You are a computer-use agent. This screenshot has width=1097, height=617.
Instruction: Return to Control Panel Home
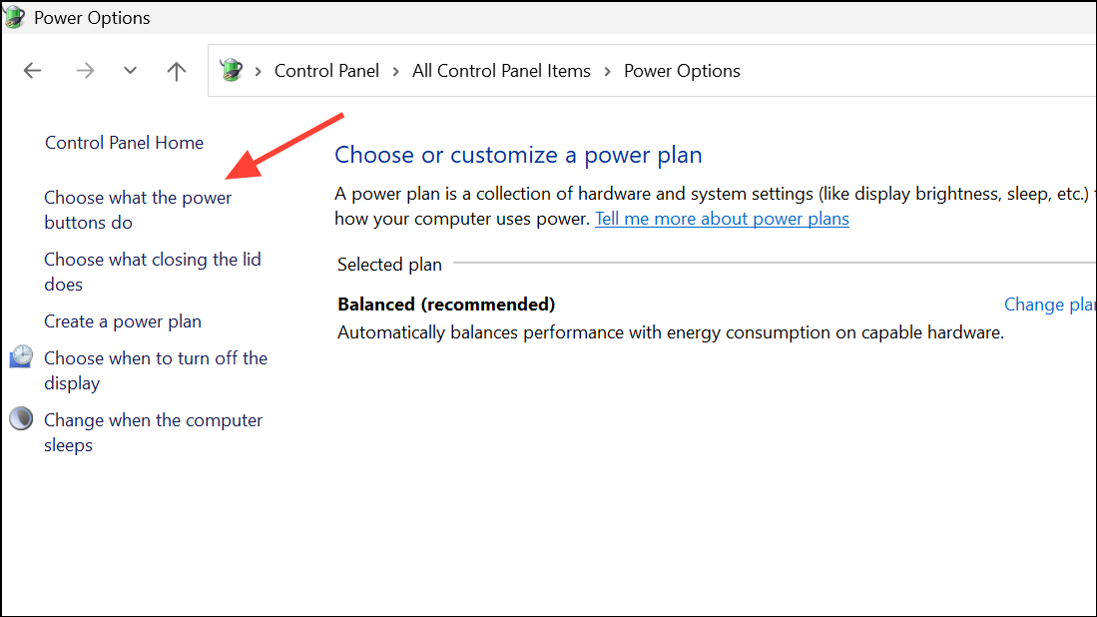(x=124, y=142)
